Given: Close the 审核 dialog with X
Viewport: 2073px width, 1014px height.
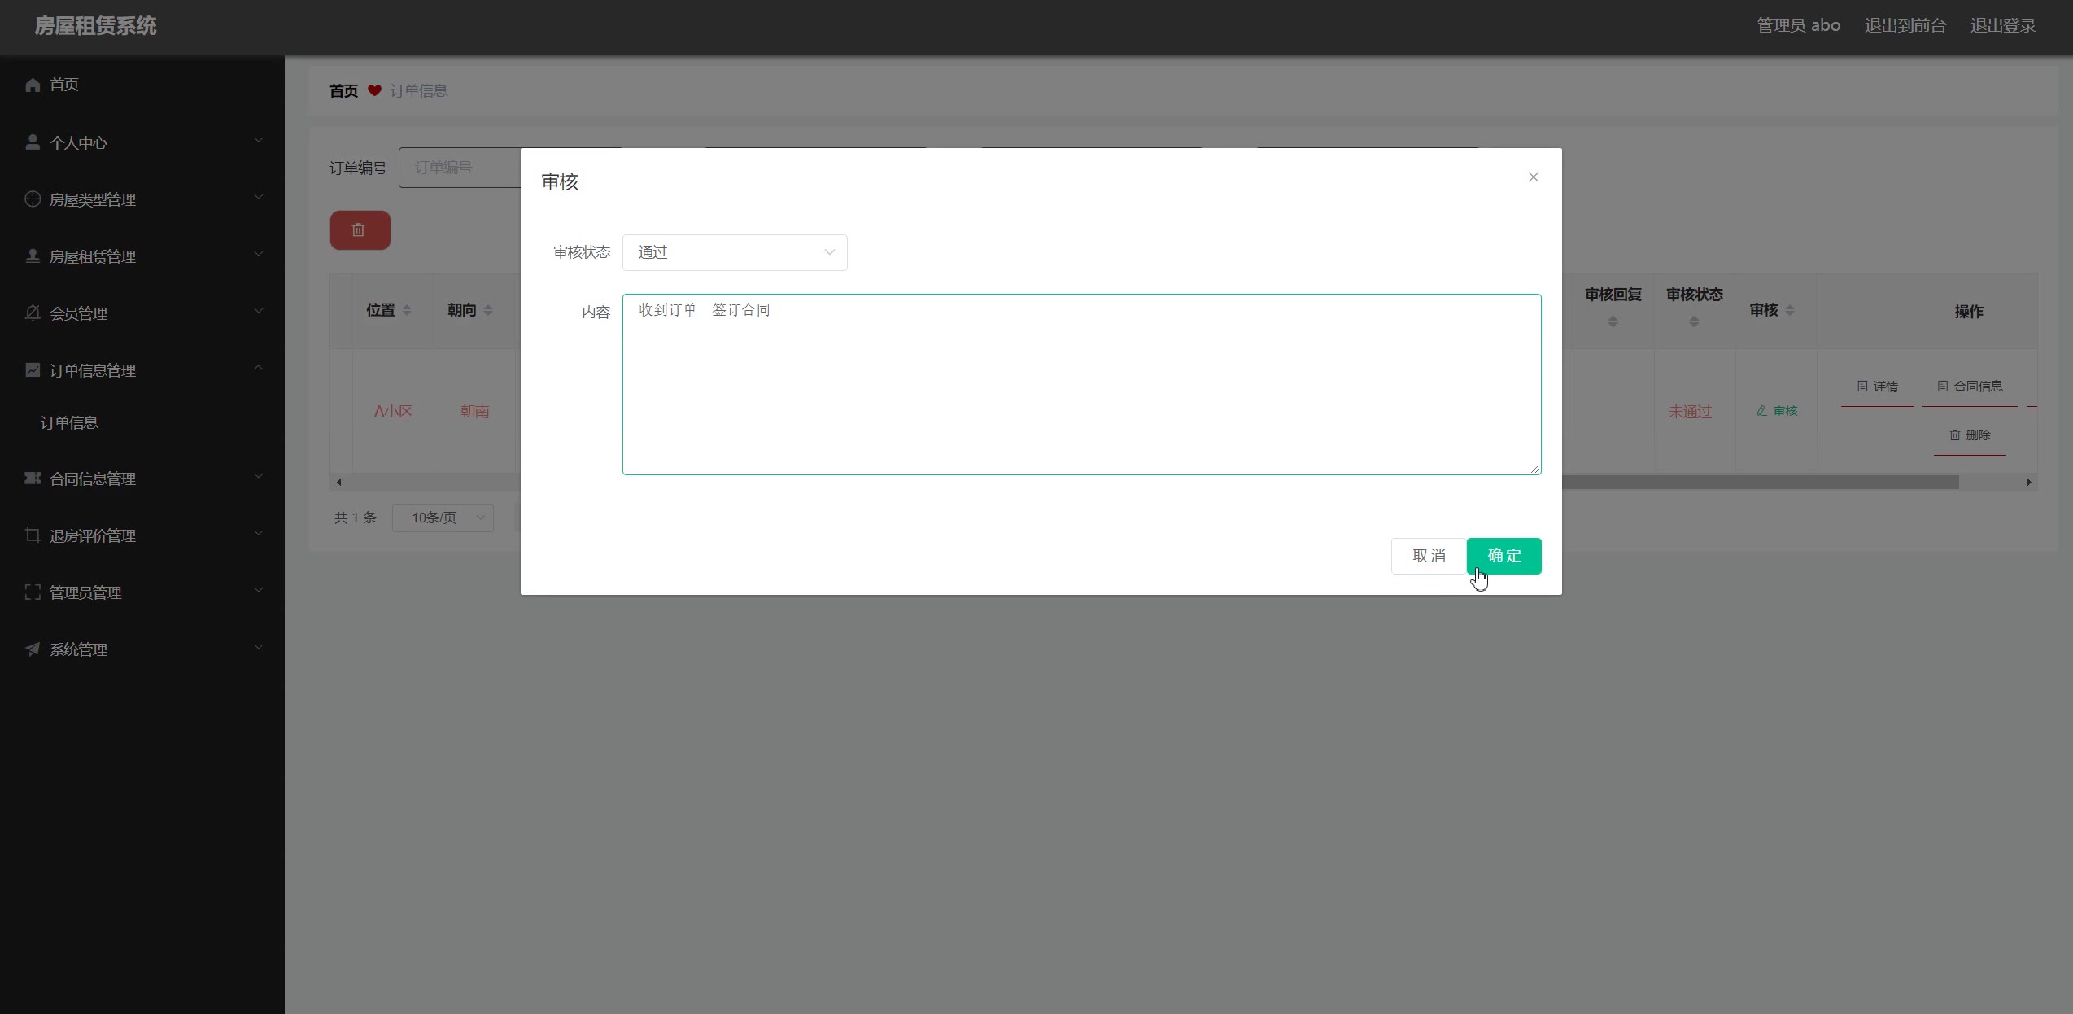Looking at the screenshot, I should coord(1533,177).
